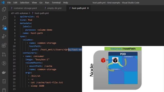Open the database cylinder icon

pyautogui.click(x=4, y=90)
